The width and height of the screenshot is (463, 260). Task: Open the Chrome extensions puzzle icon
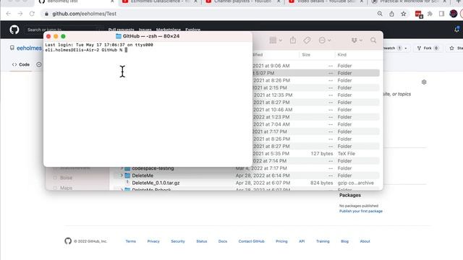pyautogui.click(x=430, y=14)
